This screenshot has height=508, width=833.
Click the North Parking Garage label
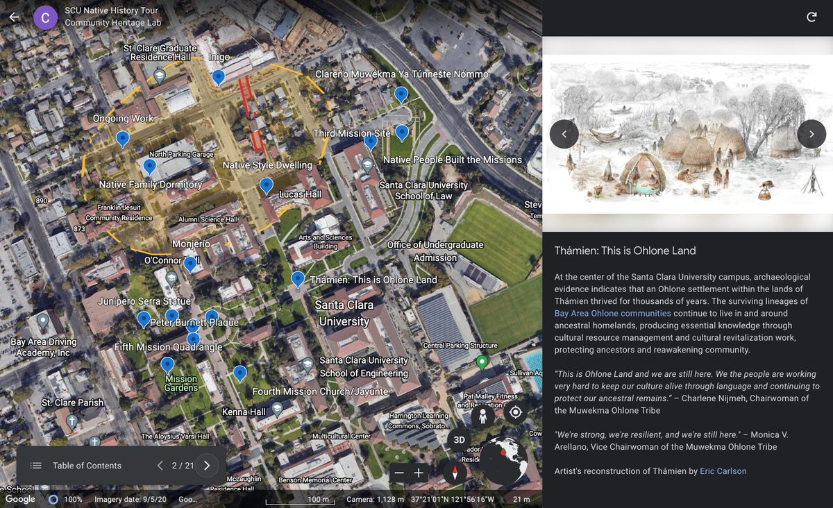coord(181,154)
